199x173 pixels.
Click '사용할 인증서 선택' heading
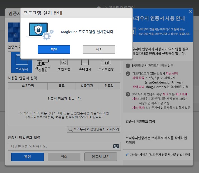pos(22,78)
